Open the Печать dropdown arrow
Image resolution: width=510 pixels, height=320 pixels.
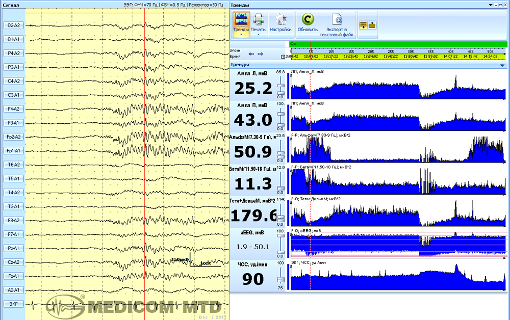258,35
